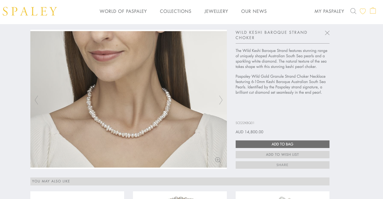
Task: Open the shopping bag icon
Action: (373, 11)
